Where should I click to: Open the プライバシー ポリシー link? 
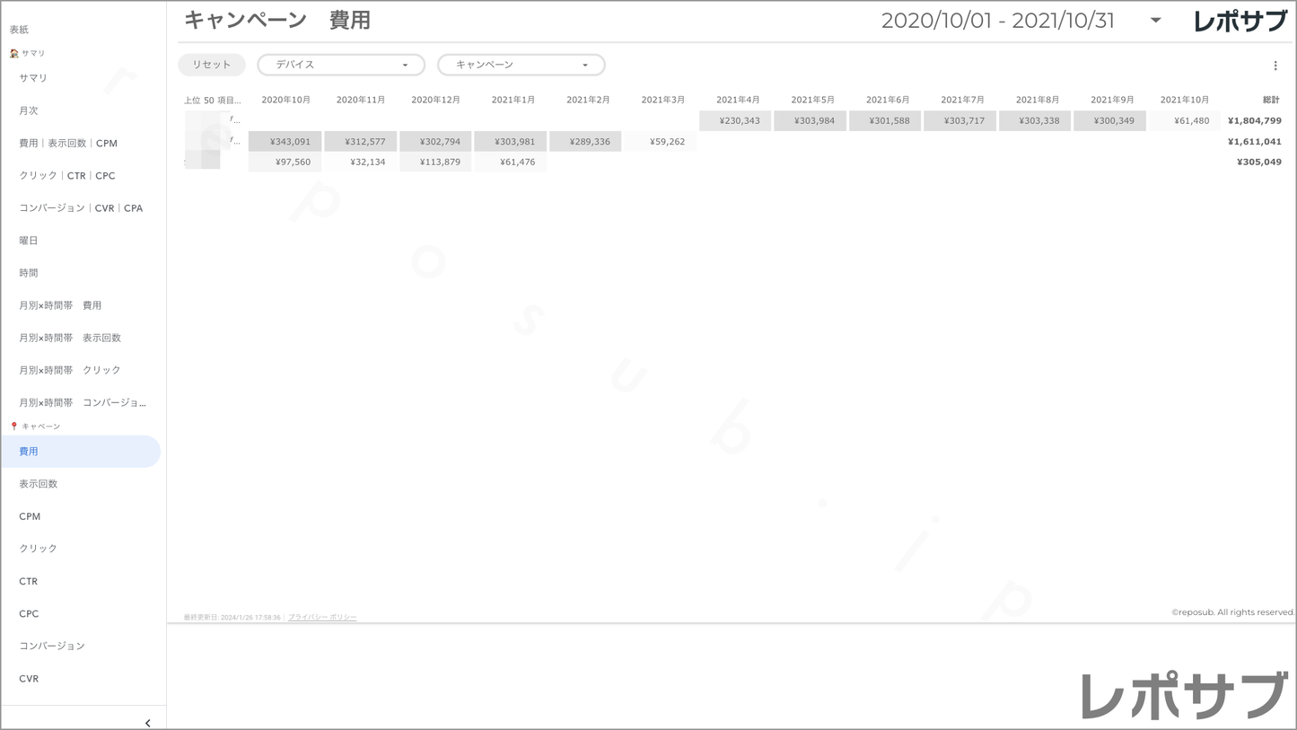pos(321,618)
